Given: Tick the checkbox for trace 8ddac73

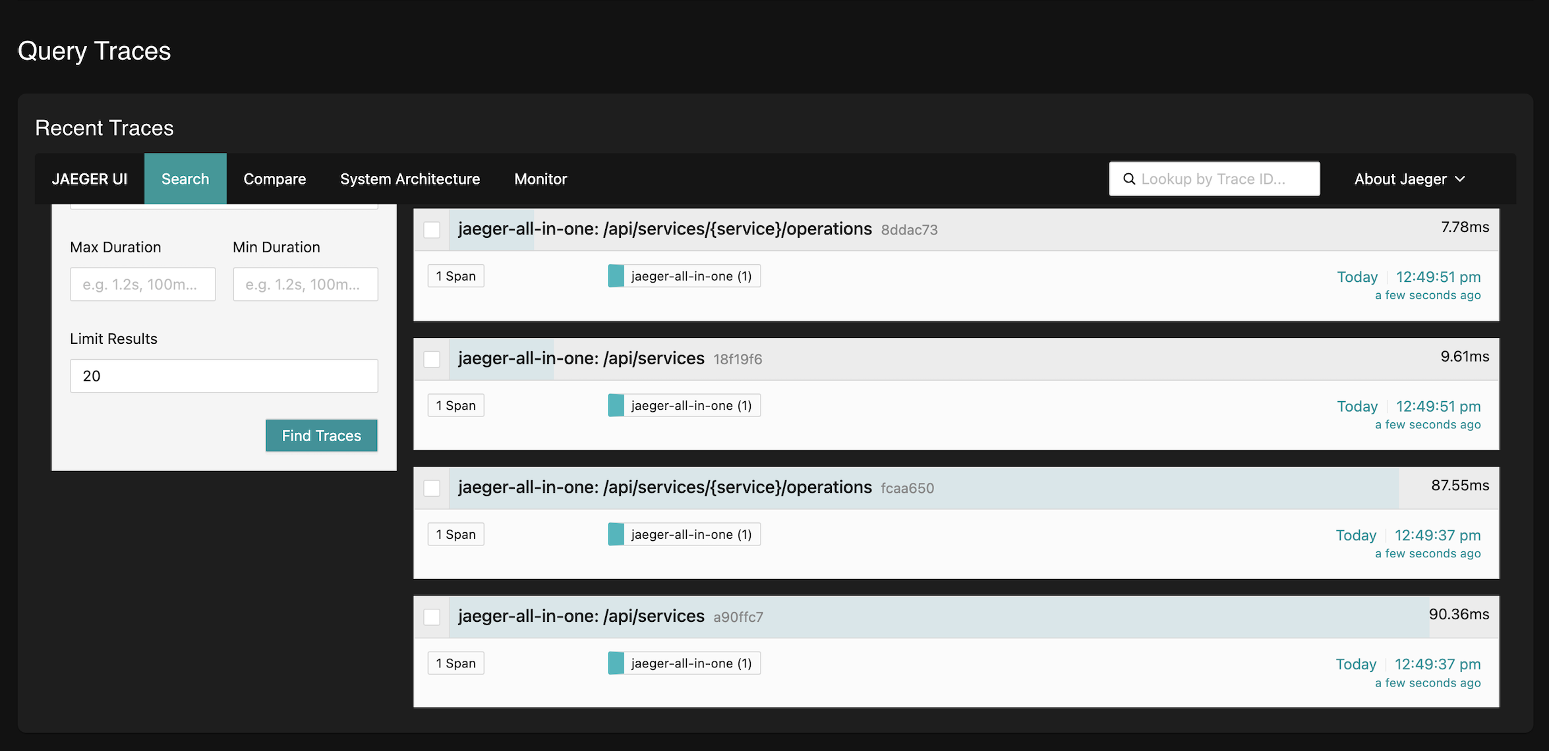Looking at the screenshot, I should click(x=432, y=230).
